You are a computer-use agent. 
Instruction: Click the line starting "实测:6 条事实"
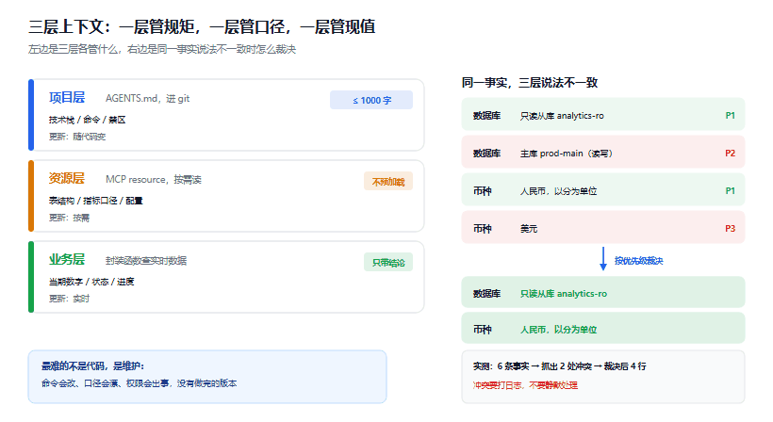coord(560,366)
